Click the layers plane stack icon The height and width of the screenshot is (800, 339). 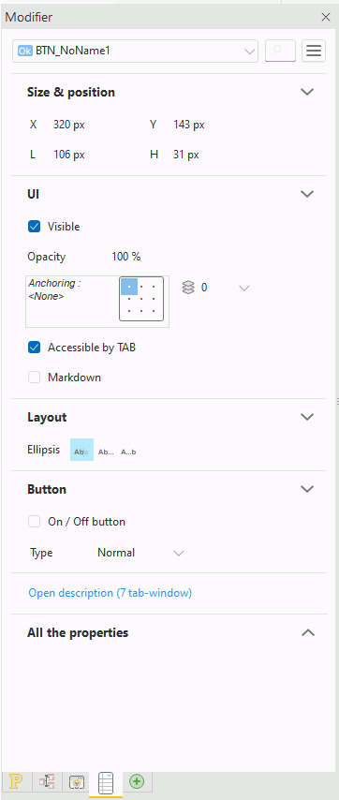tap(188, 288)
